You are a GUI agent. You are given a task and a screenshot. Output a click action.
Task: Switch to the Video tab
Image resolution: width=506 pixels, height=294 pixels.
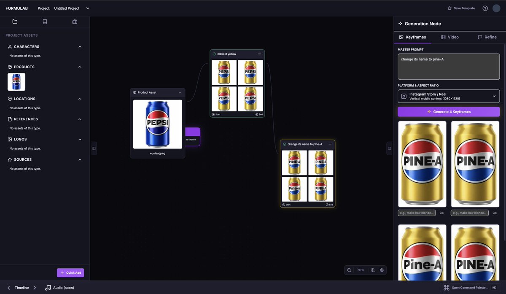coord(449,37)
